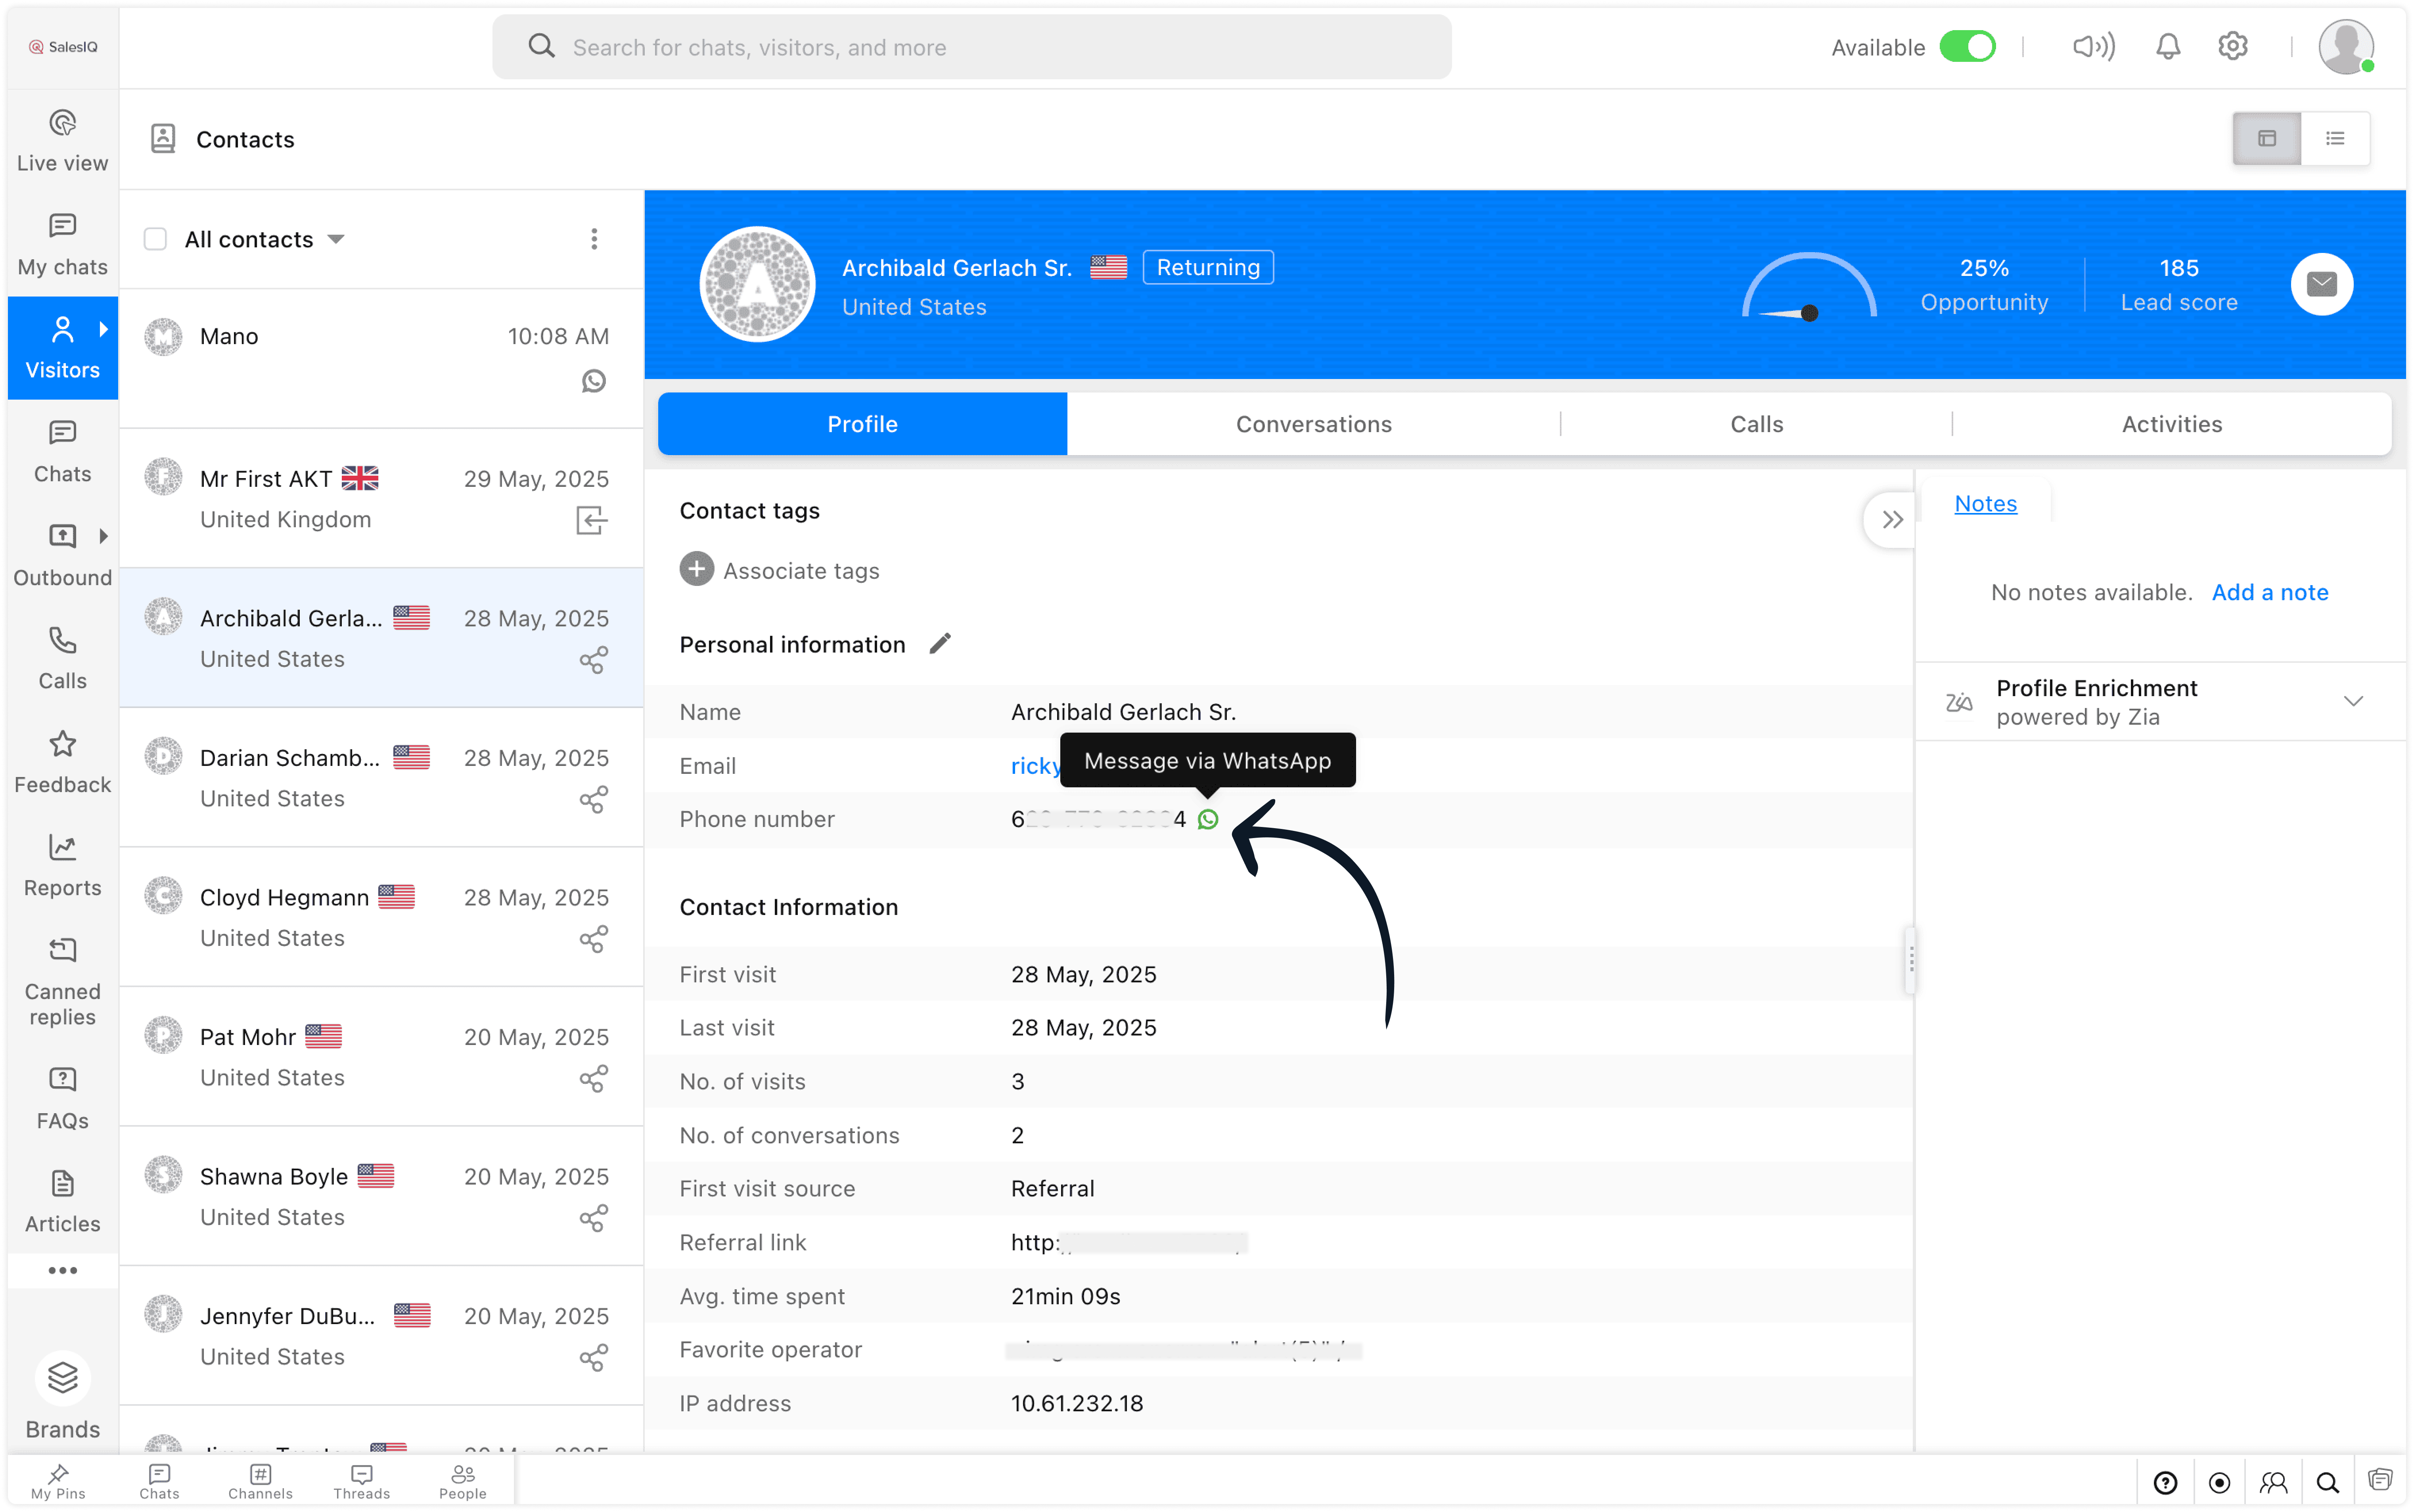Click the WhatsApp icon beside phone number
The image size is (2414, 1512).
click(x=1208, y=819)
